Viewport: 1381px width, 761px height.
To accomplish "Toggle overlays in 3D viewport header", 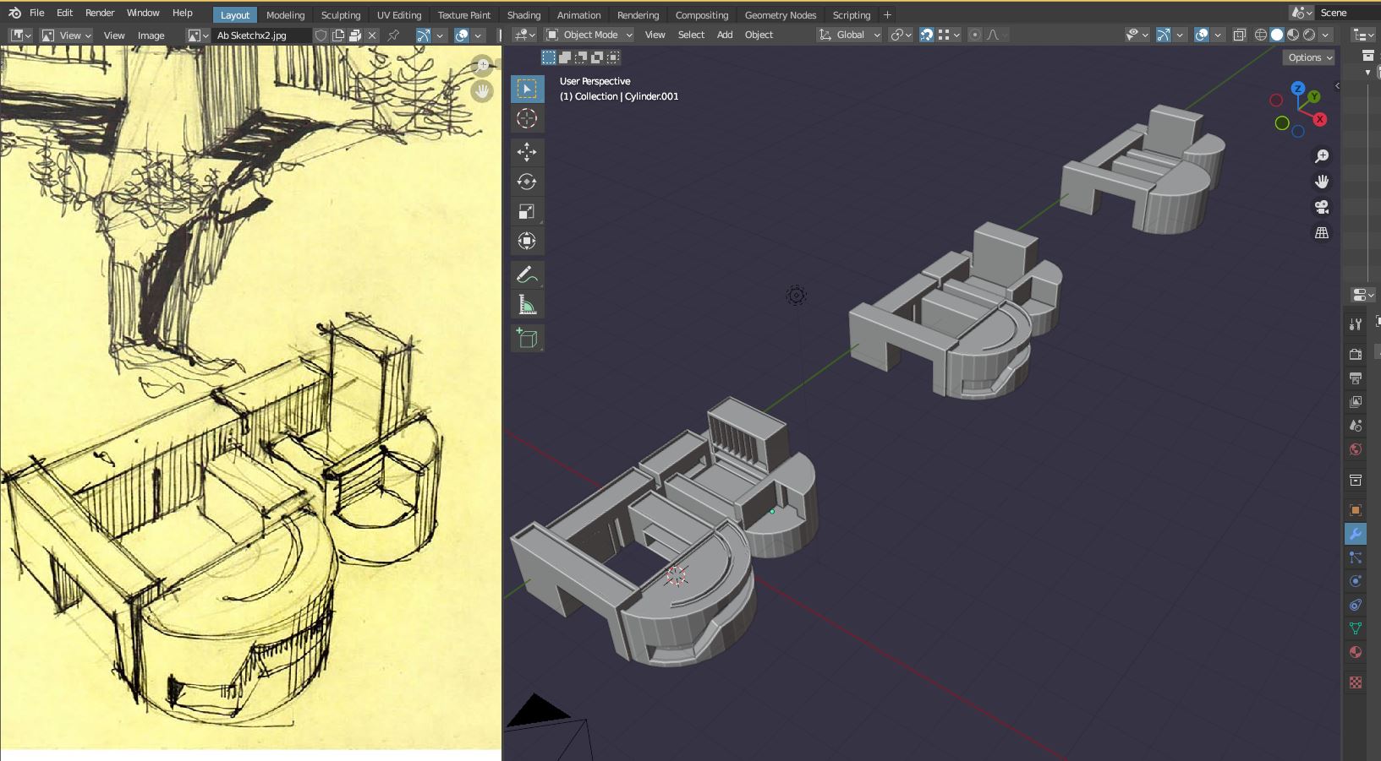I will tap(1202, 35).
